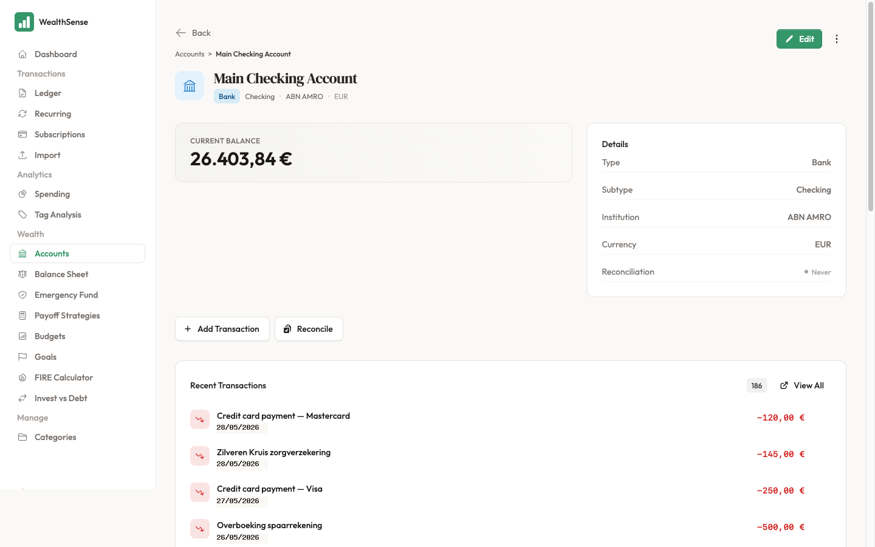Image resolution: width=875 pixels, height=547 pixels.
Task: Click the Mastercard payment expense icon
Action: coord(200,419)
